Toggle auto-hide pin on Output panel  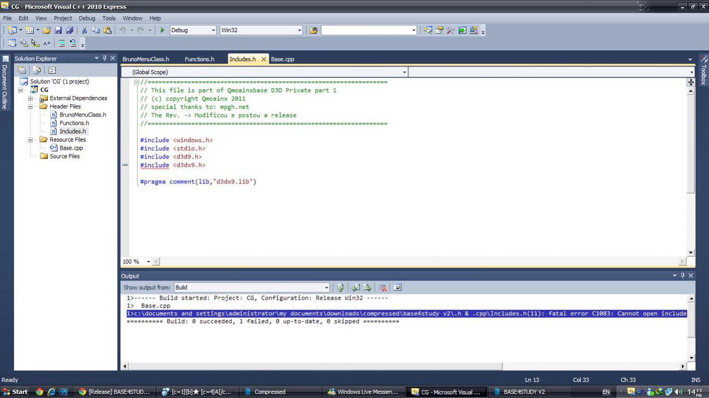click(683, 276)
